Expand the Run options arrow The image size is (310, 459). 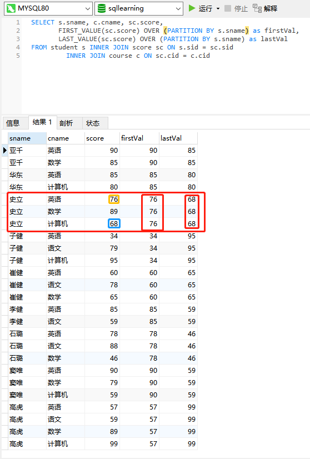[218, 9]
